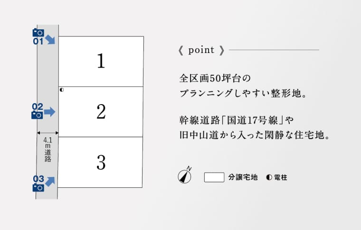Click the road width dimension arrow
The image size is (361, 230).
(x=47, y=133)
